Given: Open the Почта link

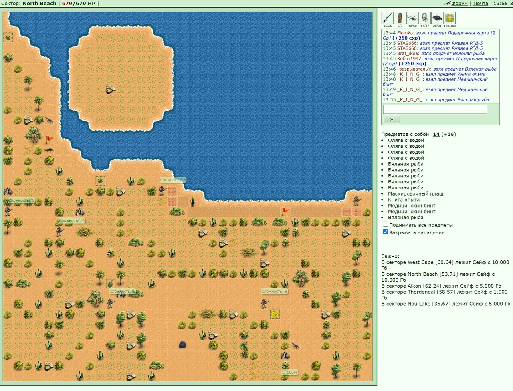Looking at the screenshot, I should coord(481,3).
